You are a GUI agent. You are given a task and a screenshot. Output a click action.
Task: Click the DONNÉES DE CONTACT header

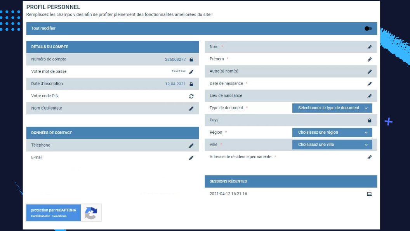tap(113, 133)
